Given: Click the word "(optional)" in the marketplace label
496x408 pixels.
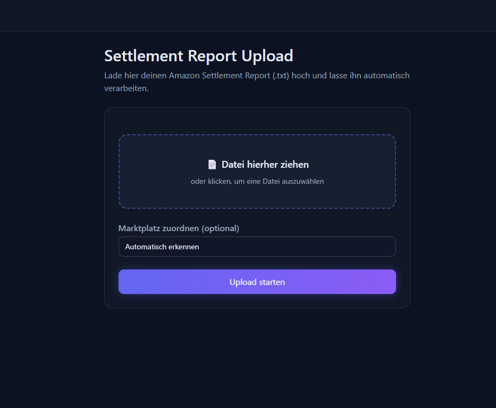Looking at the screenshot, I should click(220, 229).
